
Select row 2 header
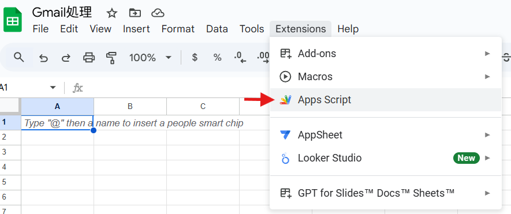tap(10, 137)
